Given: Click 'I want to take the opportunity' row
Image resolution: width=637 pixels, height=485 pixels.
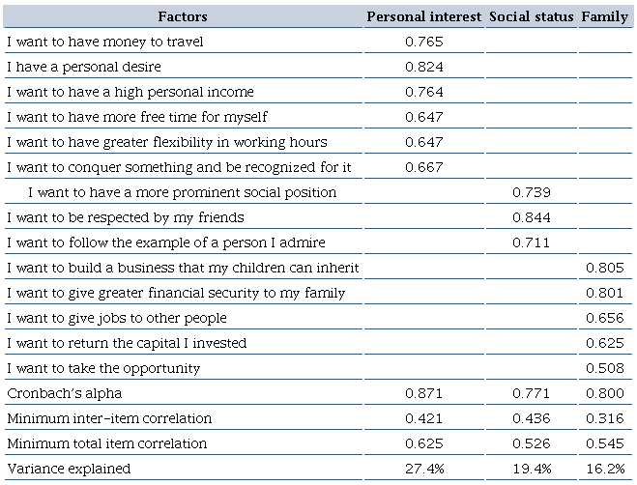Looking at the screenshot, I should tap(102, 368).
